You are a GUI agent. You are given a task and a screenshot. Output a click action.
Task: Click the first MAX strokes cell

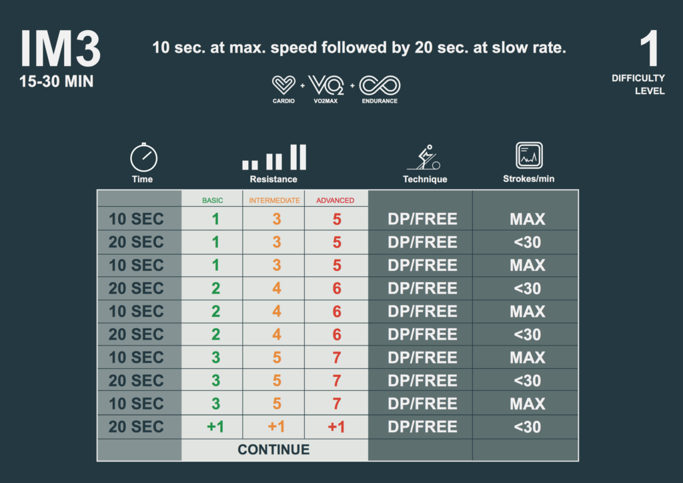coord(528,219)
